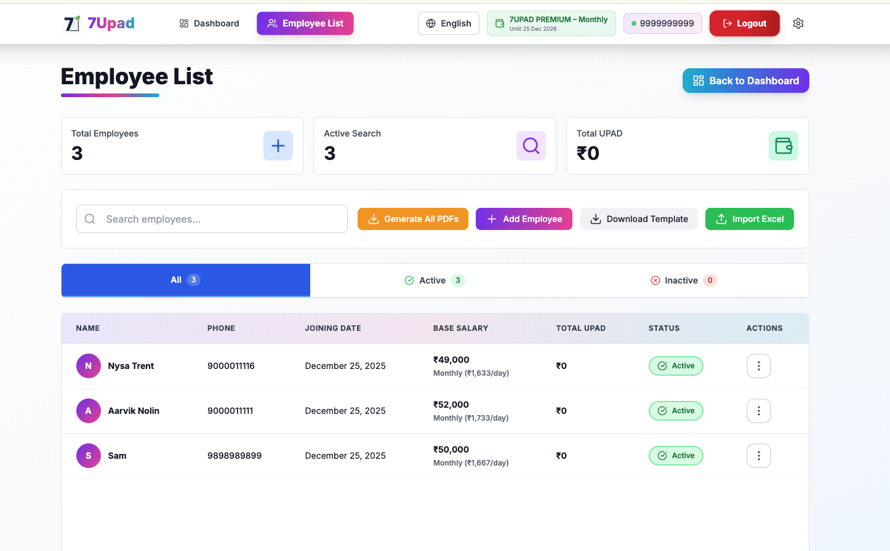The height and width of the screenshot is (551, 890).
Task: Show the Inactive employees tab
Action: (683, 280)
